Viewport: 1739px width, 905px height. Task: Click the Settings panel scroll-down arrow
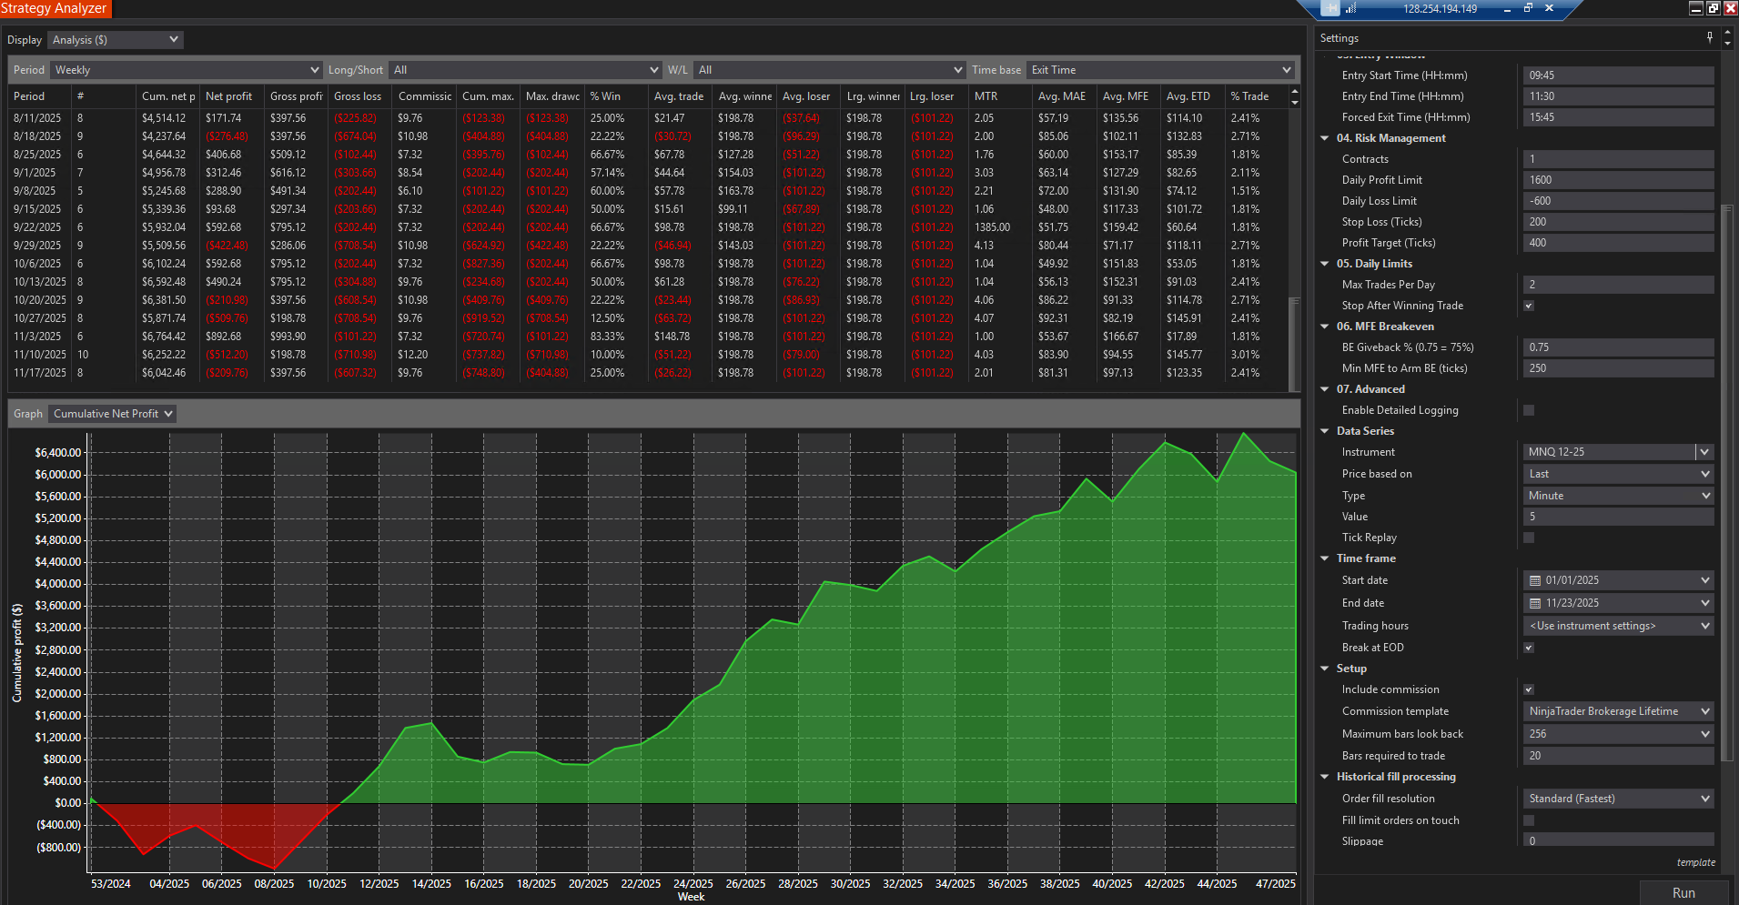[x=1727, y=43]
